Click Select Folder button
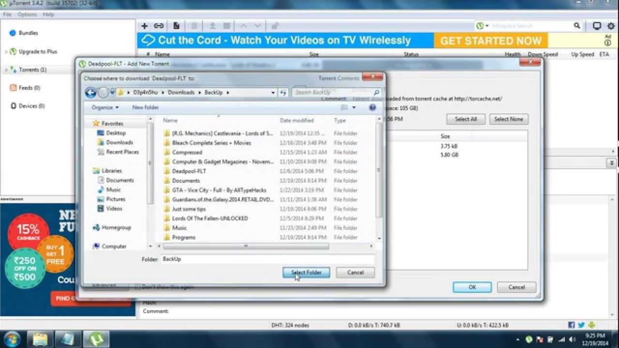The height and width of the screenshot is (348, 619). (x=306, y=273)
